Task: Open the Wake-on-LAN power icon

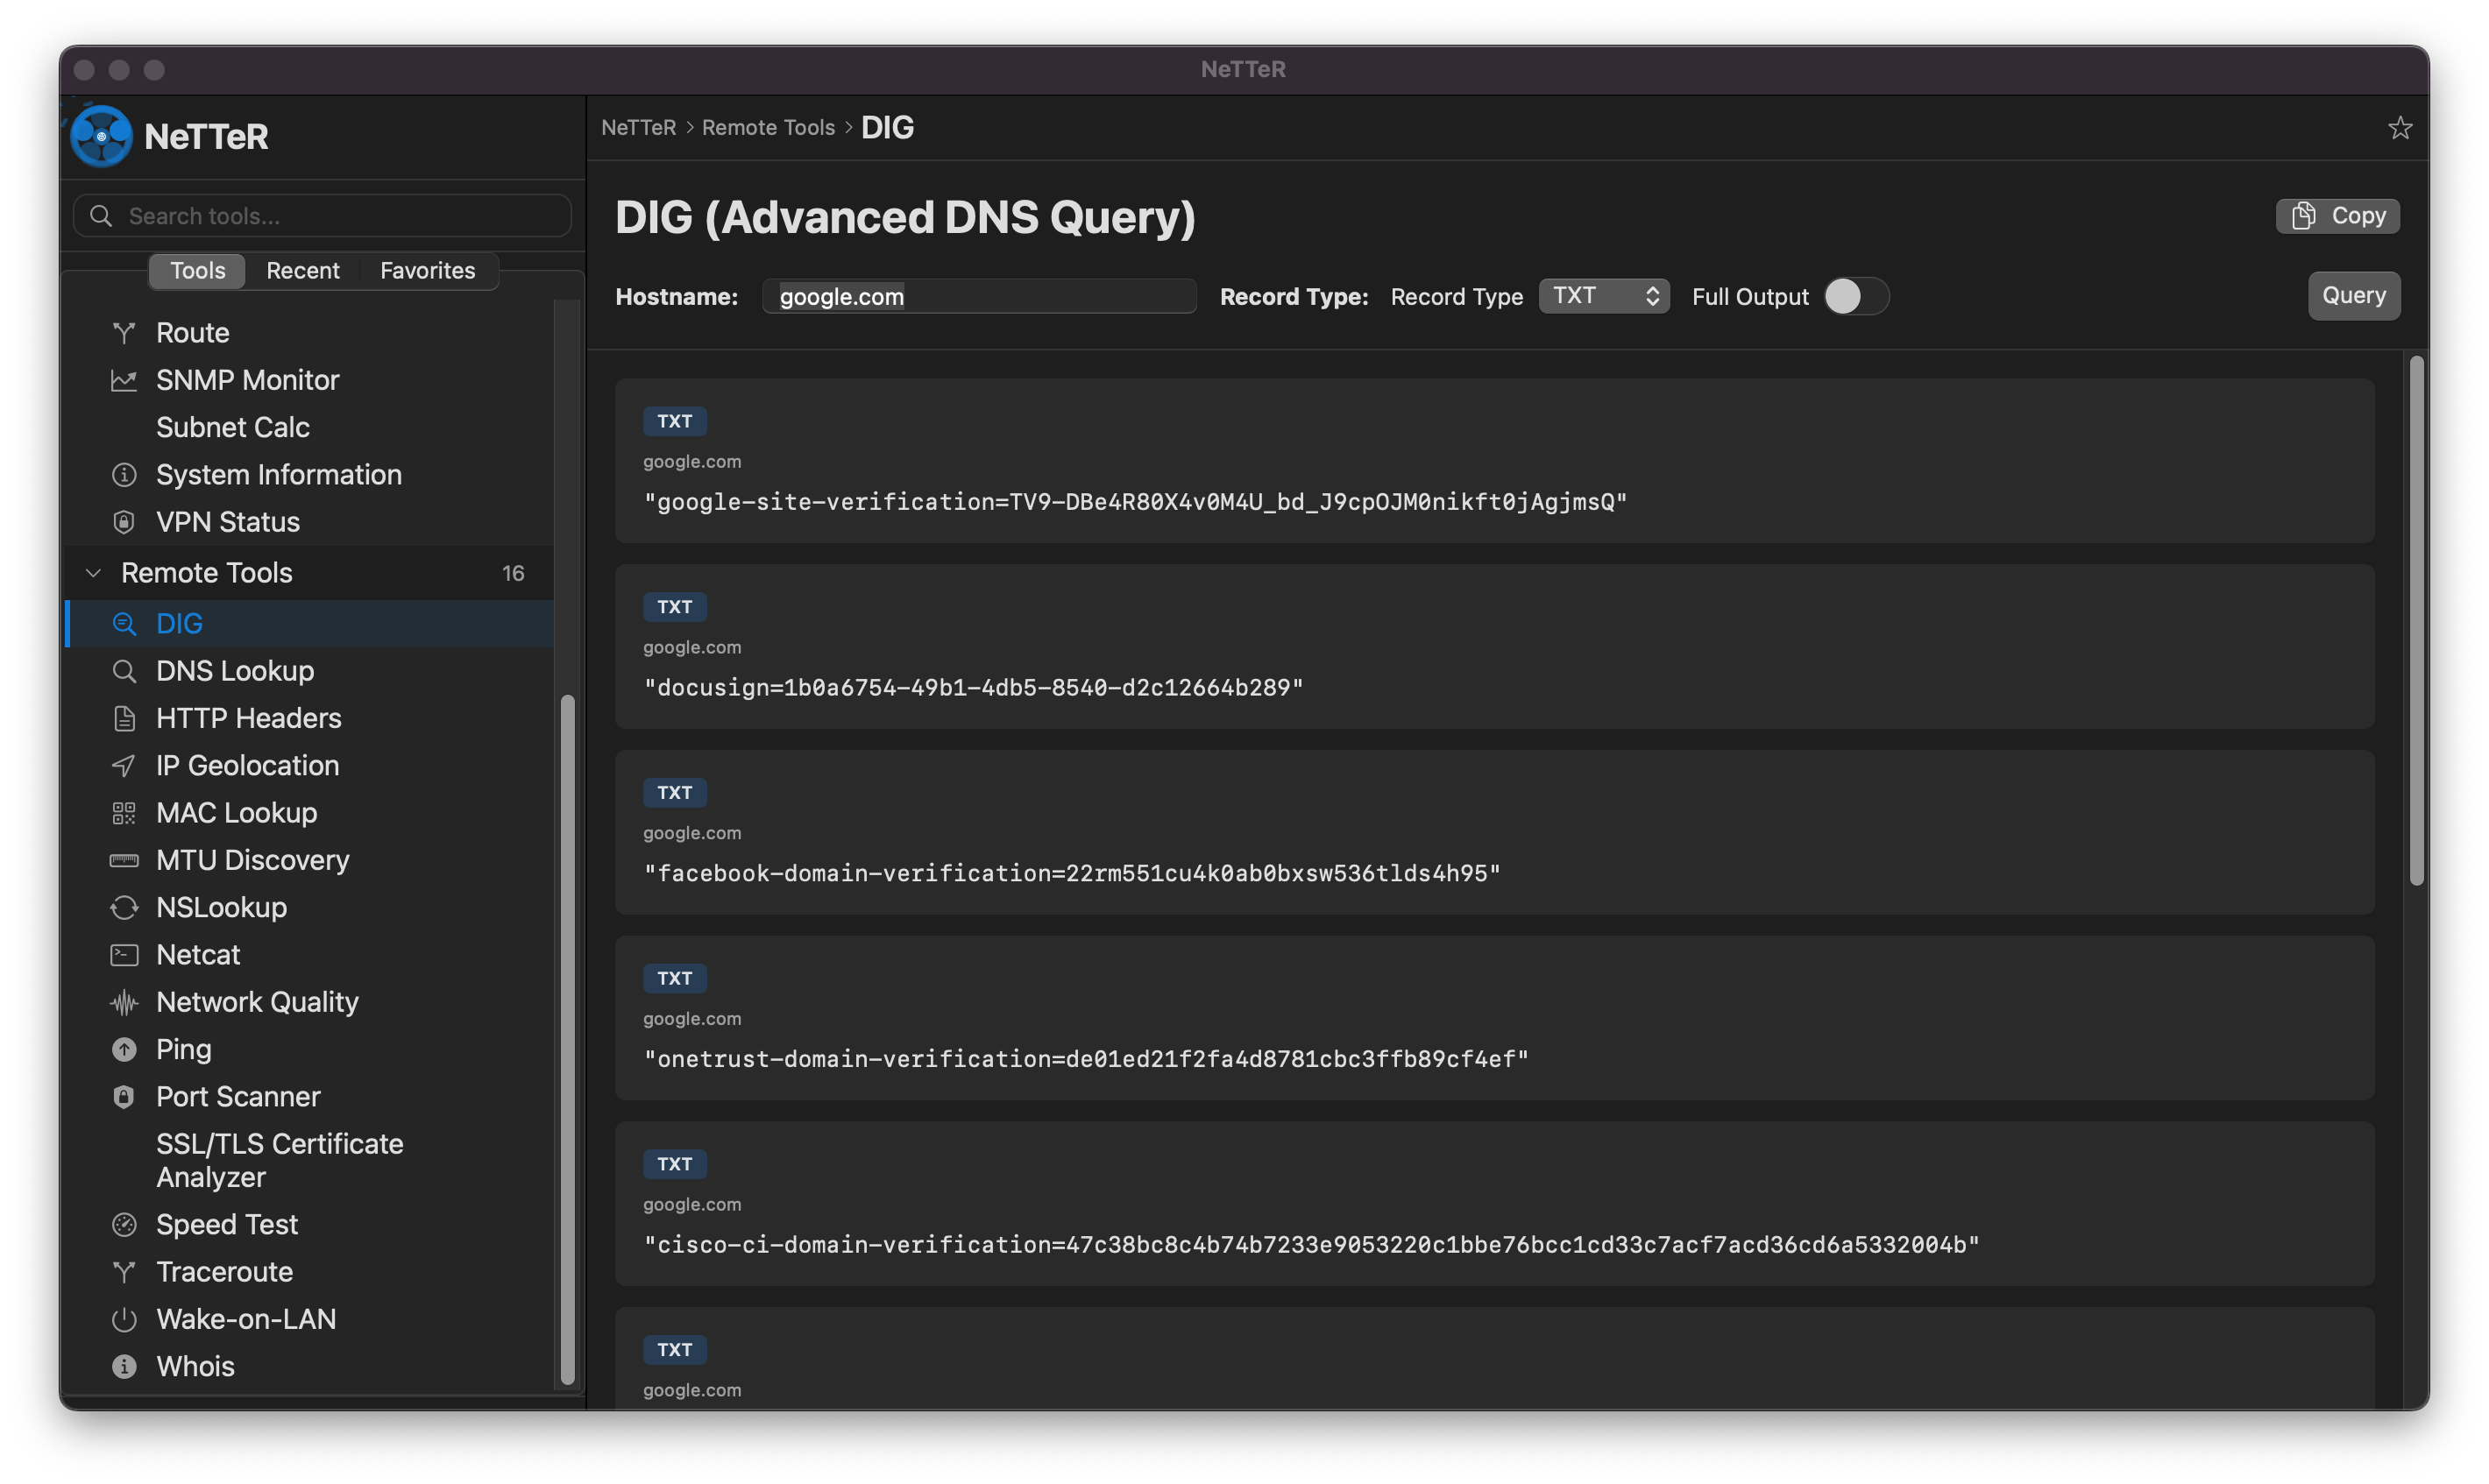Action: tap(124, 1319)
